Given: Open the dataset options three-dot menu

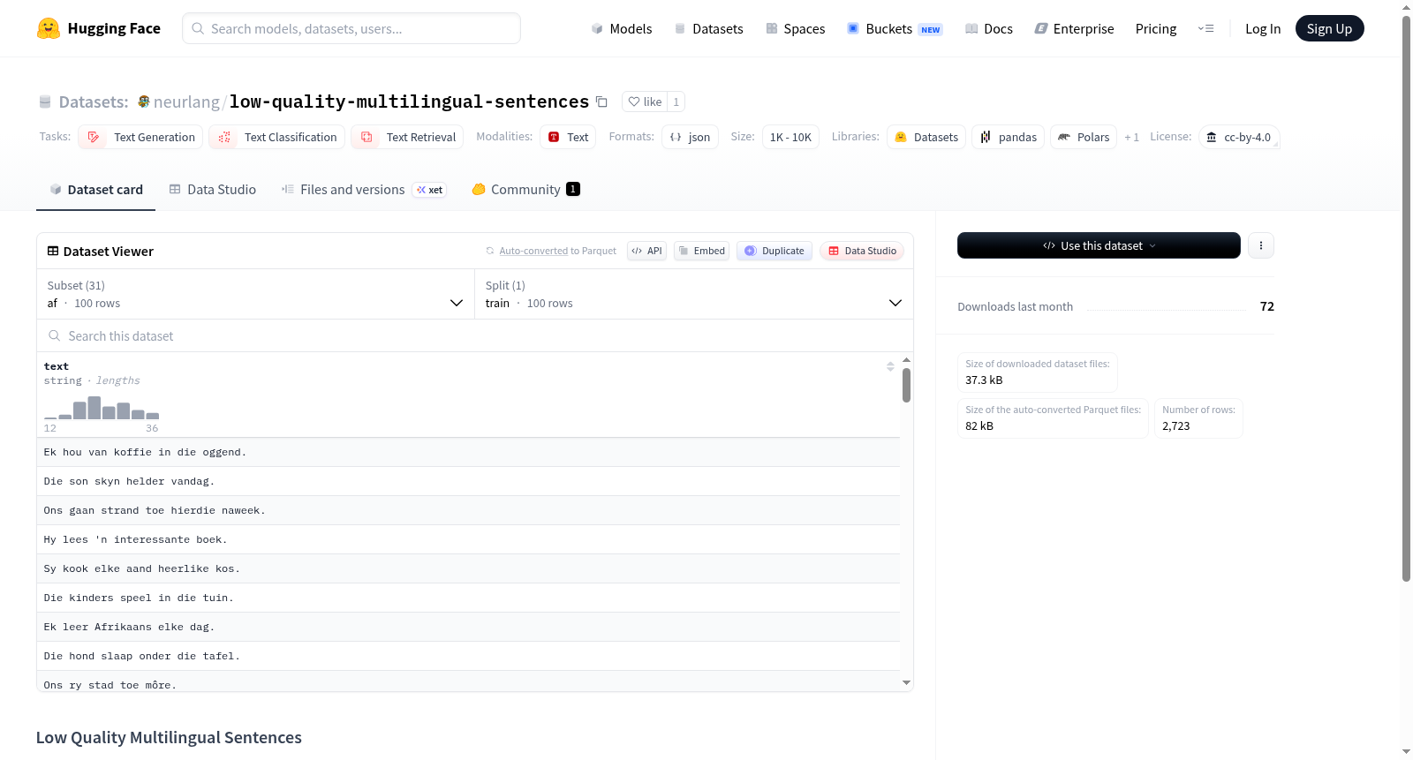Looking at the screenshot, I should tap(1261, 245).
